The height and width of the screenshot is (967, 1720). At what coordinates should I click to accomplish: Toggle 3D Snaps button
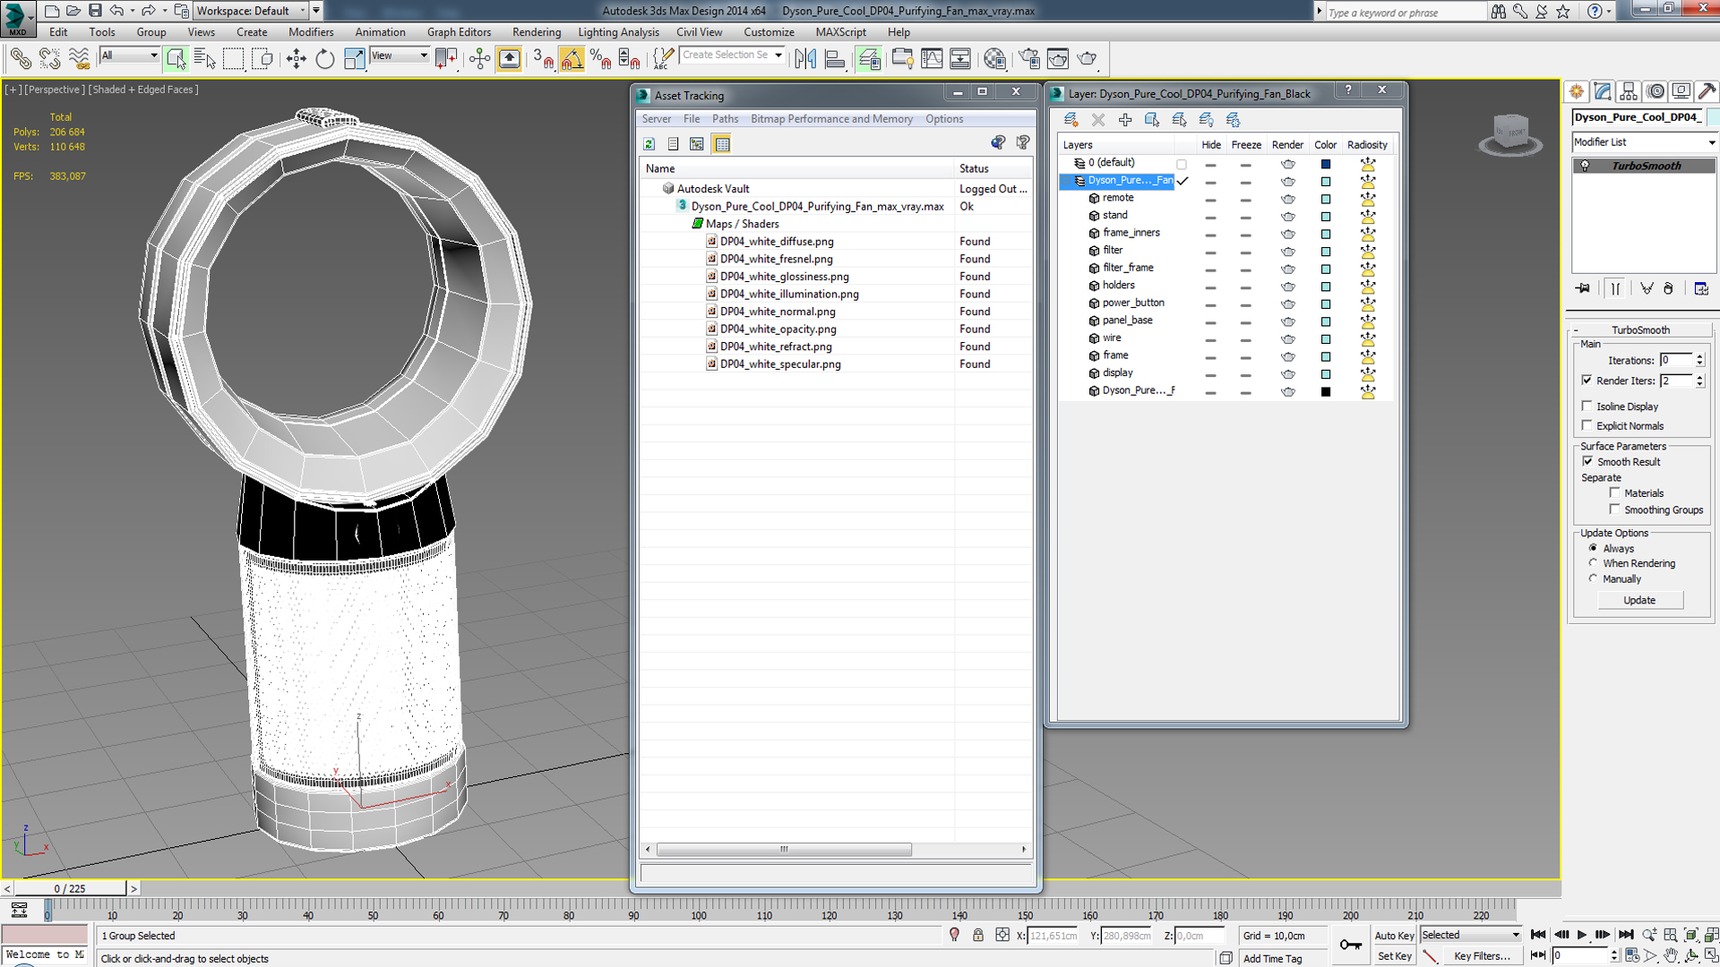(543, 59)
